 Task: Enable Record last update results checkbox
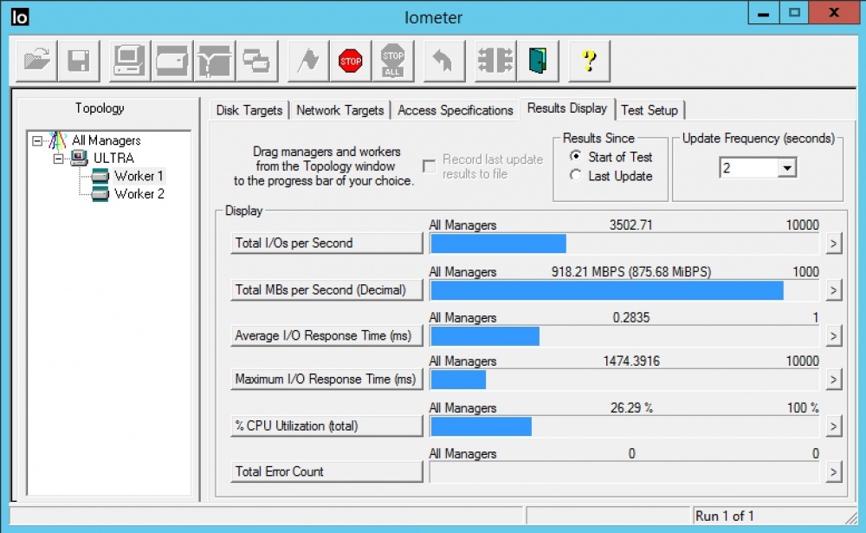click(x=429, y=166)
